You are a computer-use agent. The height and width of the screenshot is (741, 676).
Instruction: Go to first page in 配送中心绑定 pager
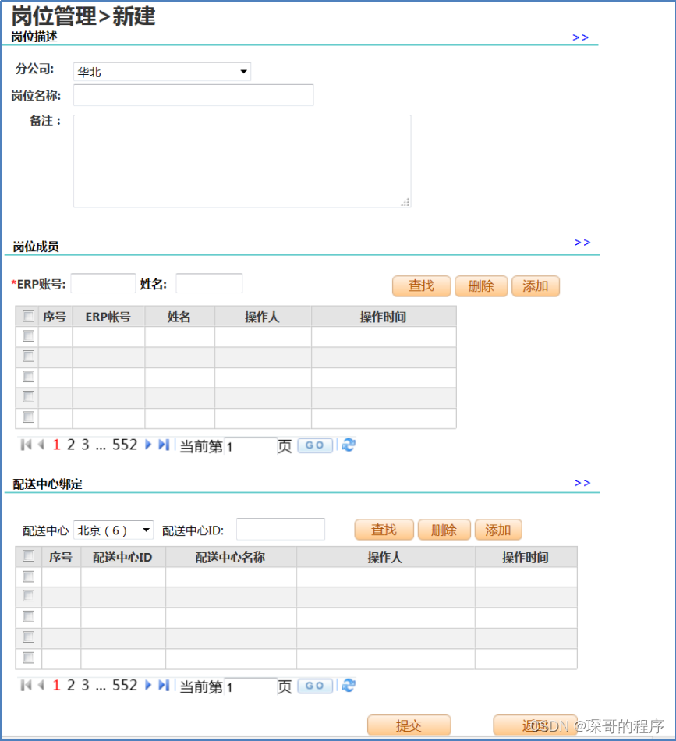[x=26, y=686]
